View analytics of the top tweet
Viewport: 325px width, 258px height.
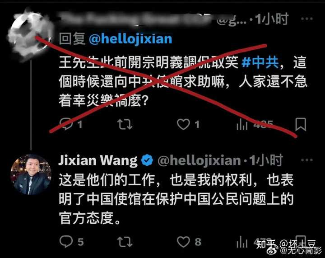242,124
